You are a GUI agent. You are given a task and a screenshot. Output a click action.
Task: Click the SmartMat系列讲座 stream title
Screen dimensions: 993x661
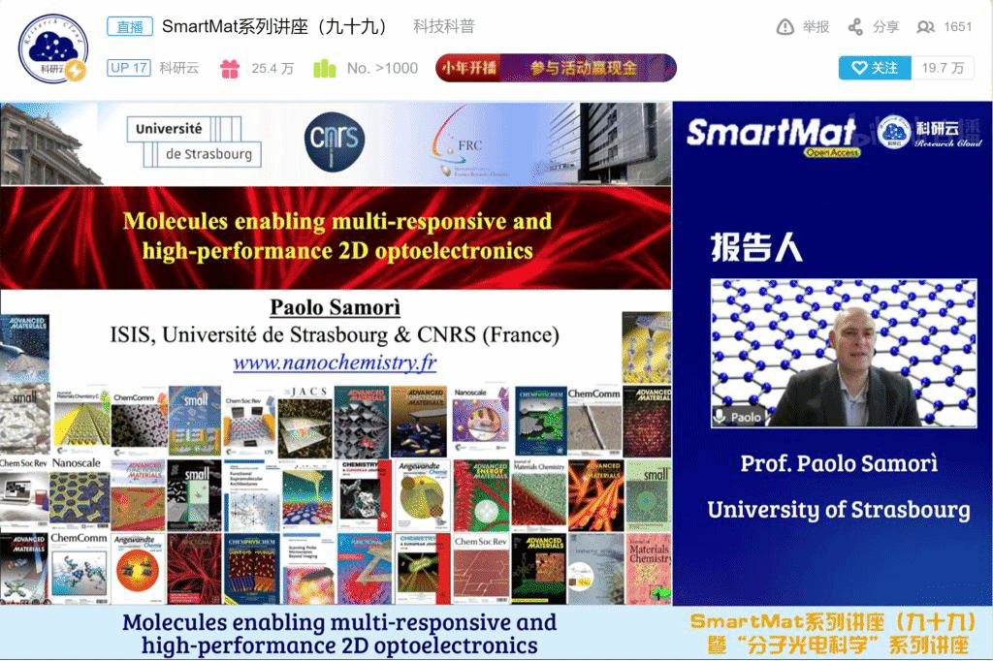(274, 27)
